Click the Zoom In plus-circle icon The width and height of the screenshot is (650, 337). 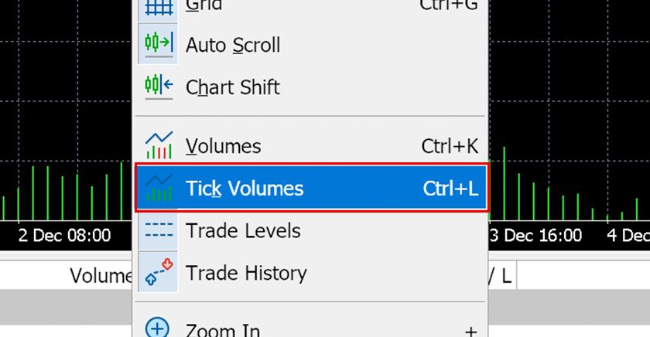pos(159,328)
